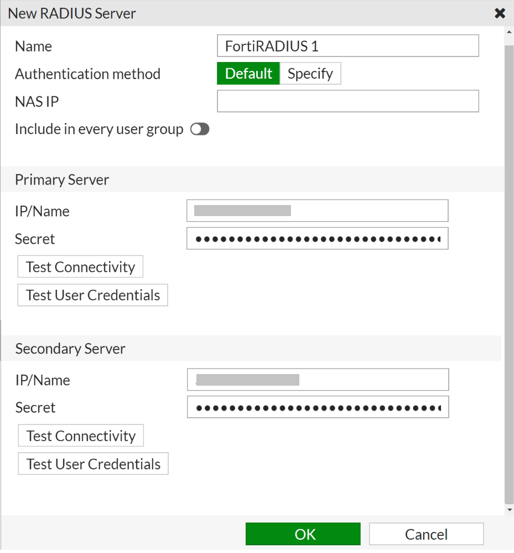Enable Include in every user group

pos(200,130)
